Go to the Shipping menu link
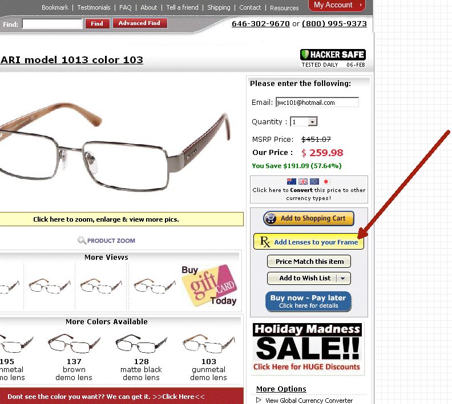This screenshot has width=452, height=404. pyautogui.click(x=219, y=7)
